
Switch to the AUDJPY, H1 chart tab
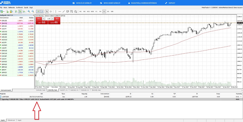[x=64, y=90]
